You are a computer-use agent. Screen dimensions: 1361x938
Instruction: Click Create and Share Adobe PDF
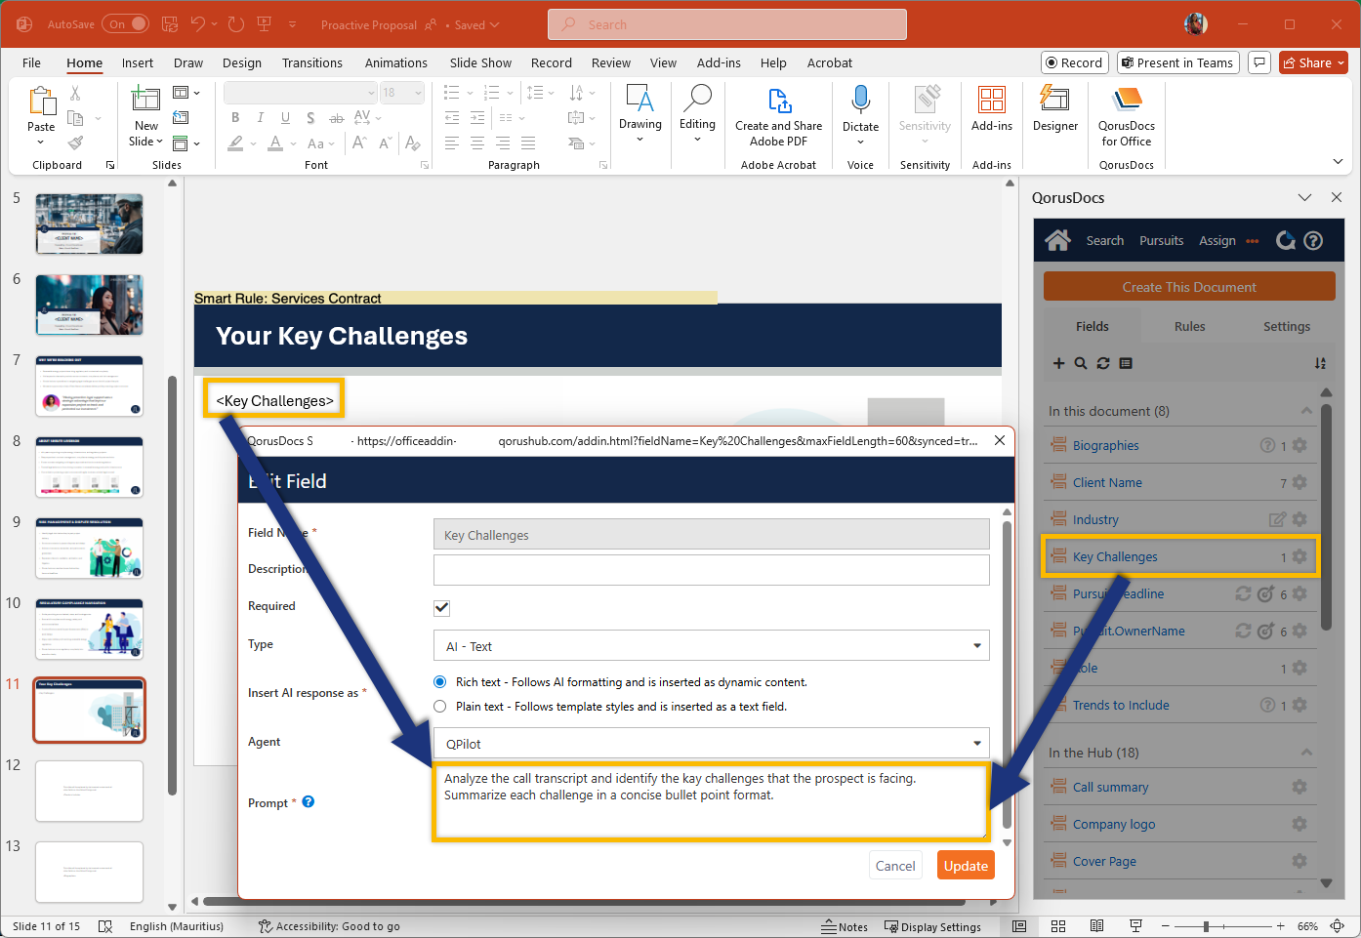[778, 116]
